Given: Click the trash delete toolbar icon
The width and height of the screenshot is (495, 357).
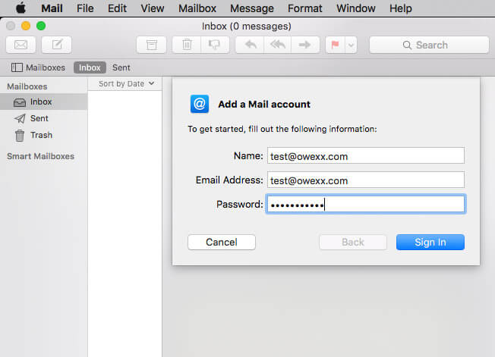Looking at the screenshot, I should pyautogui.click(x=187, y=45).
